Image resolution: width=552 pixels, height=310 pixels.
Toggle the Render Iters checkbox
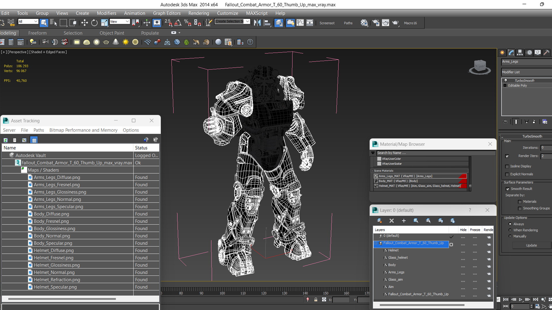[x=507, y=156]
